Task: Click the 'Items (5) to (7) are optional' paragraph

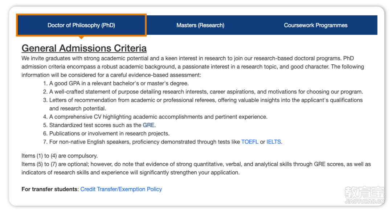Action: [x=196, y=168]
